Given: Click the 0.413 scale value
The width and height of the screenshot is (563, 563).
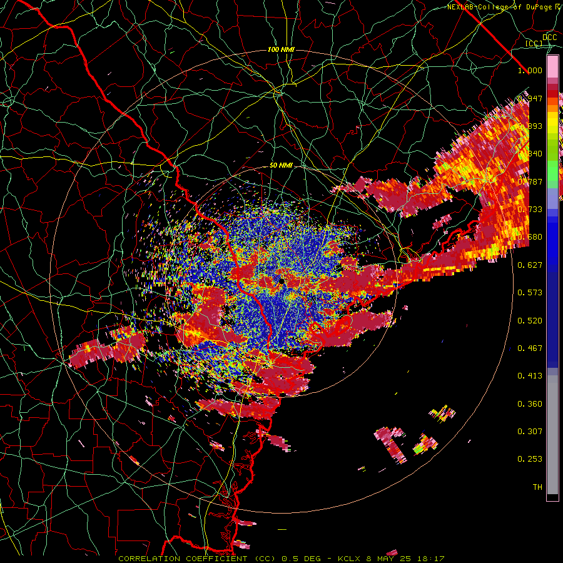Looking at the screenshot, I should [530, 376].
